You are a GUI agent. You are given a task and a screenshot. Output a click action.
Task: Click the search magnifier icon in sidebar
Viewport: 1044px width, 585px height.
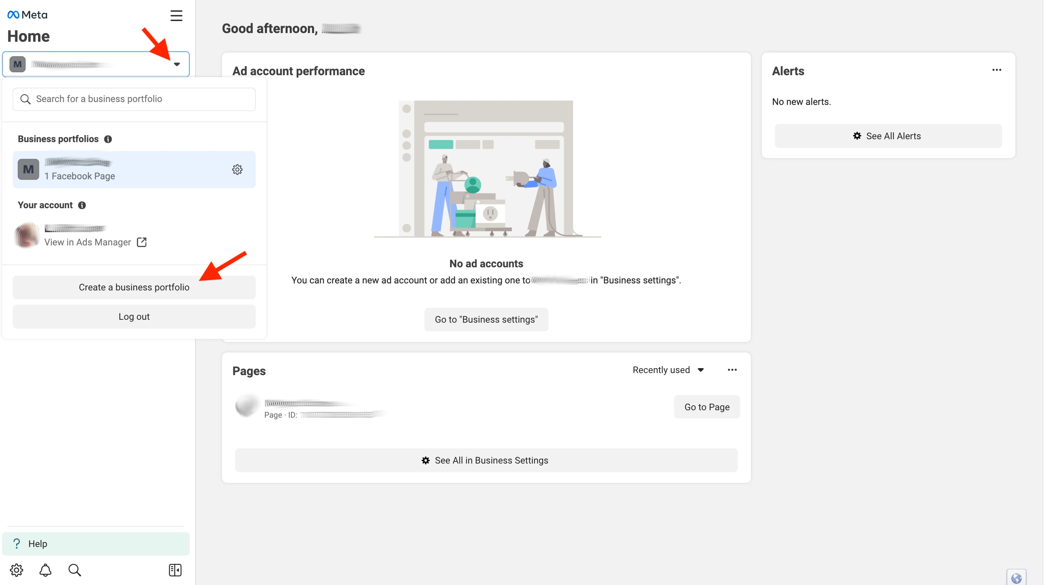(x=74, y=571)
